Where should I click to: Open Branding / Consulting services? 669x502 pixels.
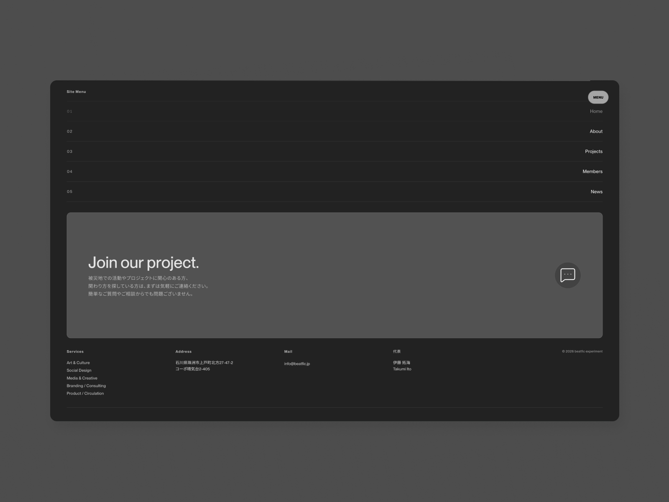[x=86, y=385]
